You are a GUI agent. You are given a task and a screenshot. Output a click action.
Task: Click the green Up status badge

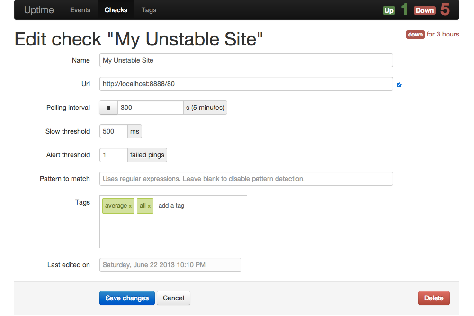point(389,10)
